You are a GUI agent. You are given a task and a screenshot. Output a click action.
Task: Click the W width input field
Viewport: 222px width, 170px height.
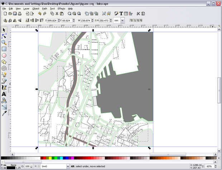[x=87, y=21]
